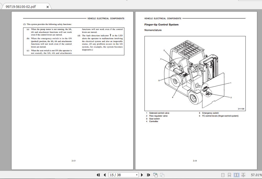Click the Finger-tip Control System heading

coord(161,24)
